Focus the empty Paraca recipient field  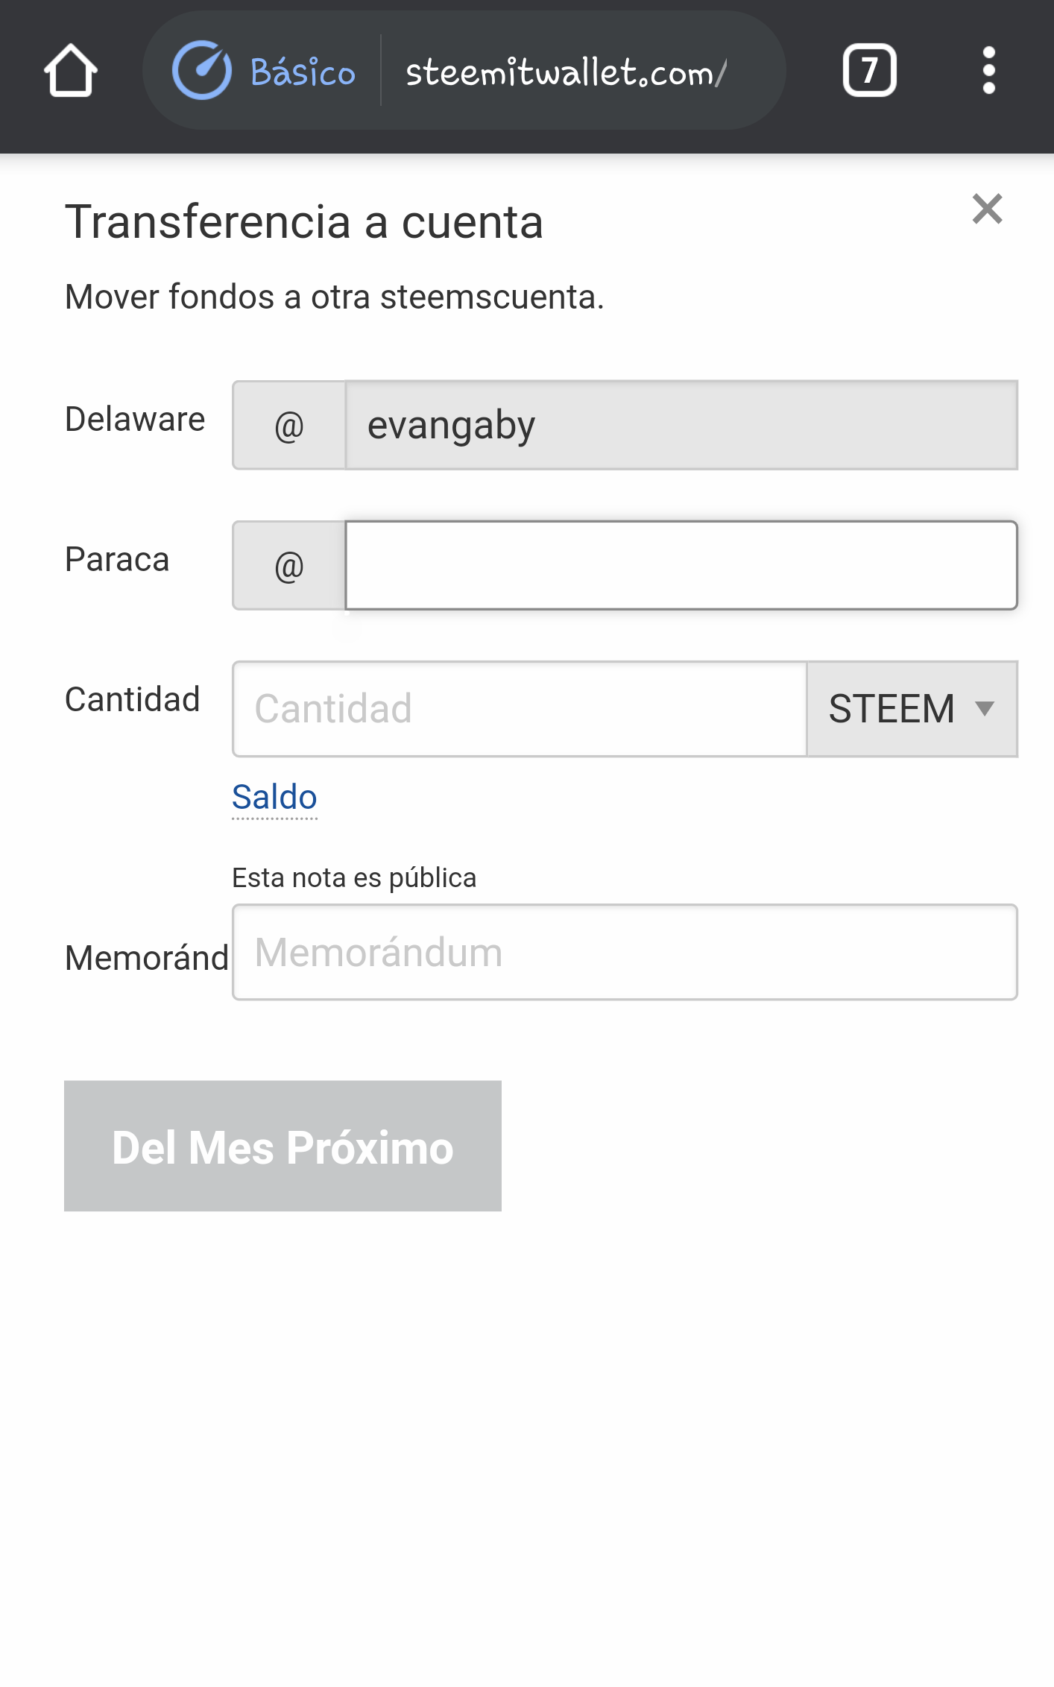[681, 566]
